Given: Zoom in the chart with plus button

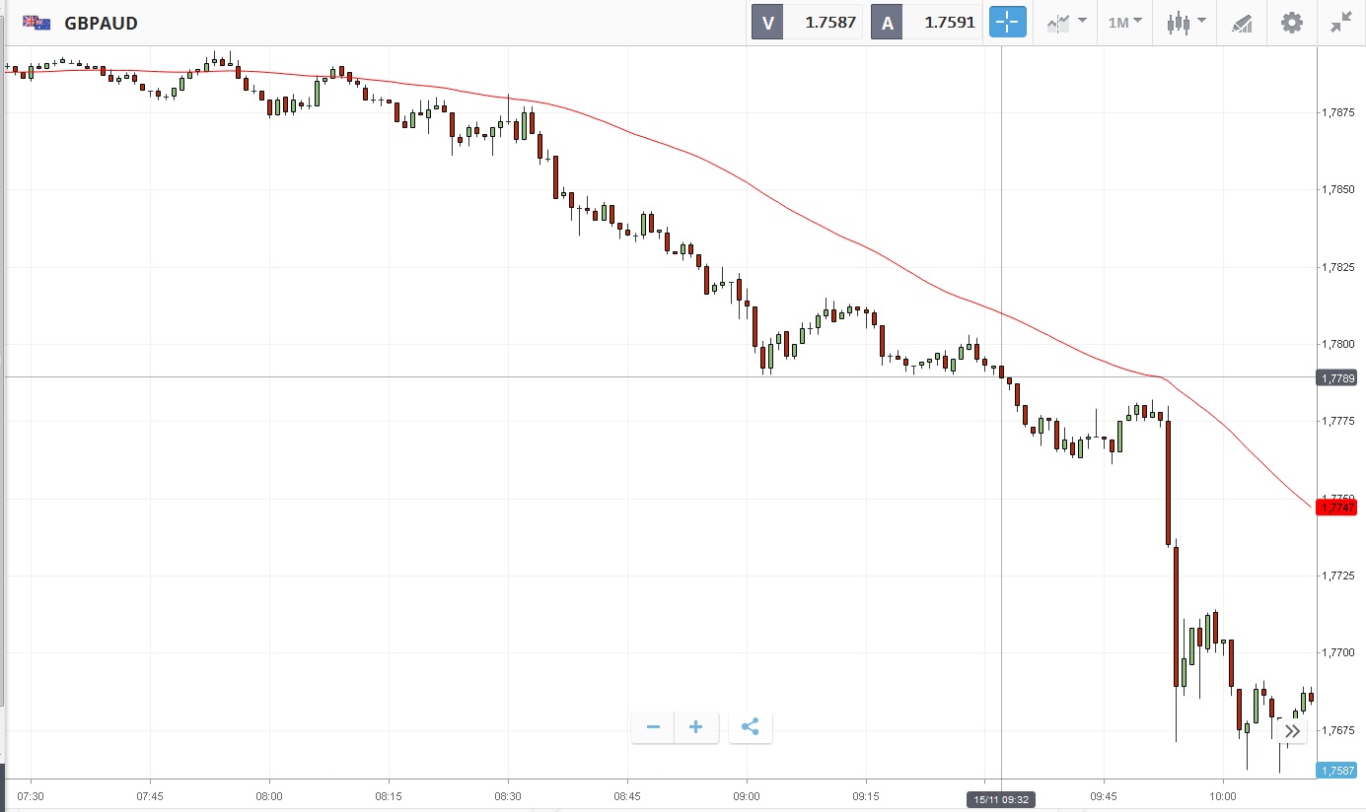Looking at the screenshot, I should click(696, 727).
